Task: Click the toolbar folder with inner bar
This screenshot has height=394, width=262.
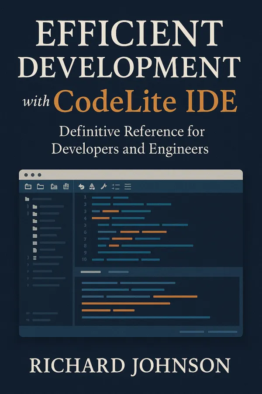Action: click(28, 186)
